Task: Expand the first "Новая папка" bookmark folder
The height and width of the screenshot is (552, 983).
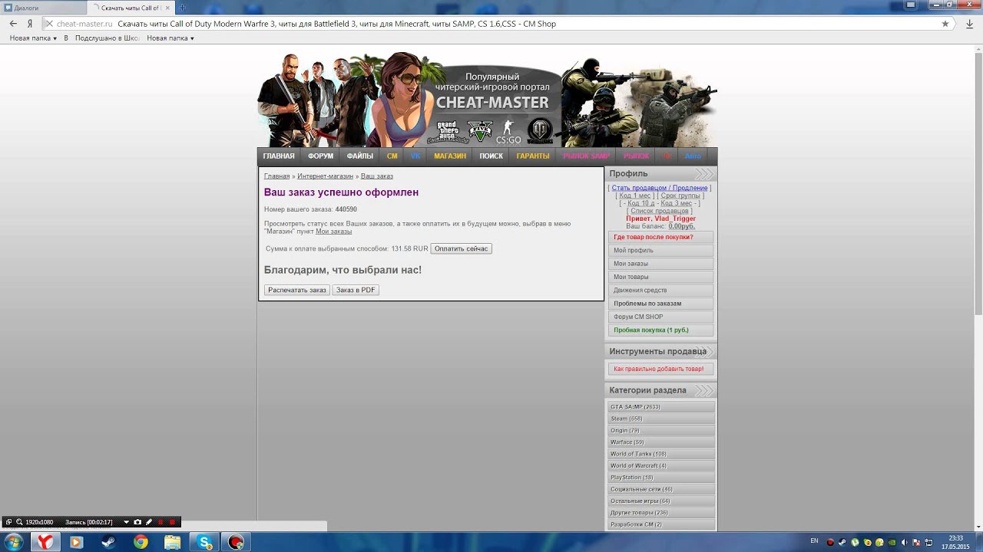Action: tap(33, 38)
